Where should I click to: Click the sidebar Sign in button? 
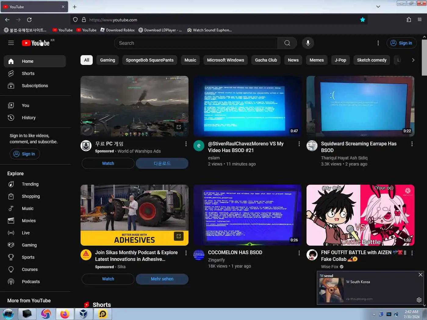pyautogui.click(x=25, y=154)
